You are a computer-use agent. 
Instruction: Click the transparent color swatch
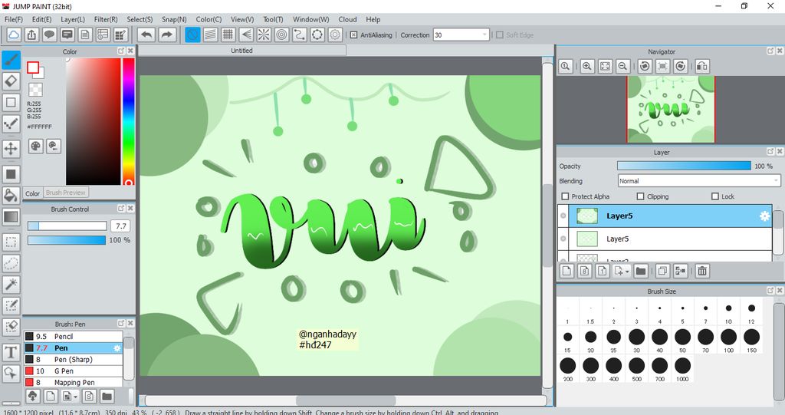click(x=35, y=90)
